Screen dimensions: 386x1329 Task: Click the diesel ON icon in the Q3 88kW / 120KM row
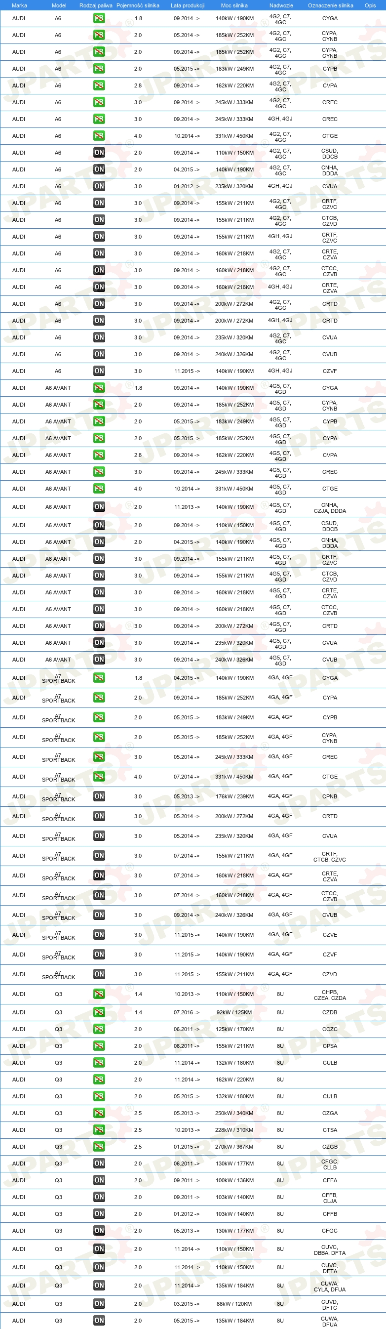tap(99, 1304)
